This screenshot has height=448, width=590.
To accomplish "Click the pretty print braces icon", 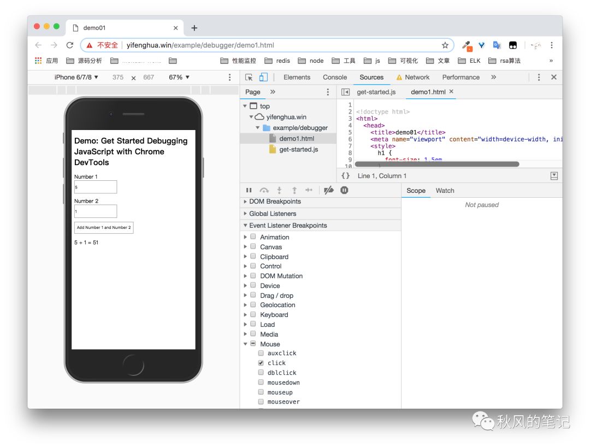I will (x=345, y=176).
